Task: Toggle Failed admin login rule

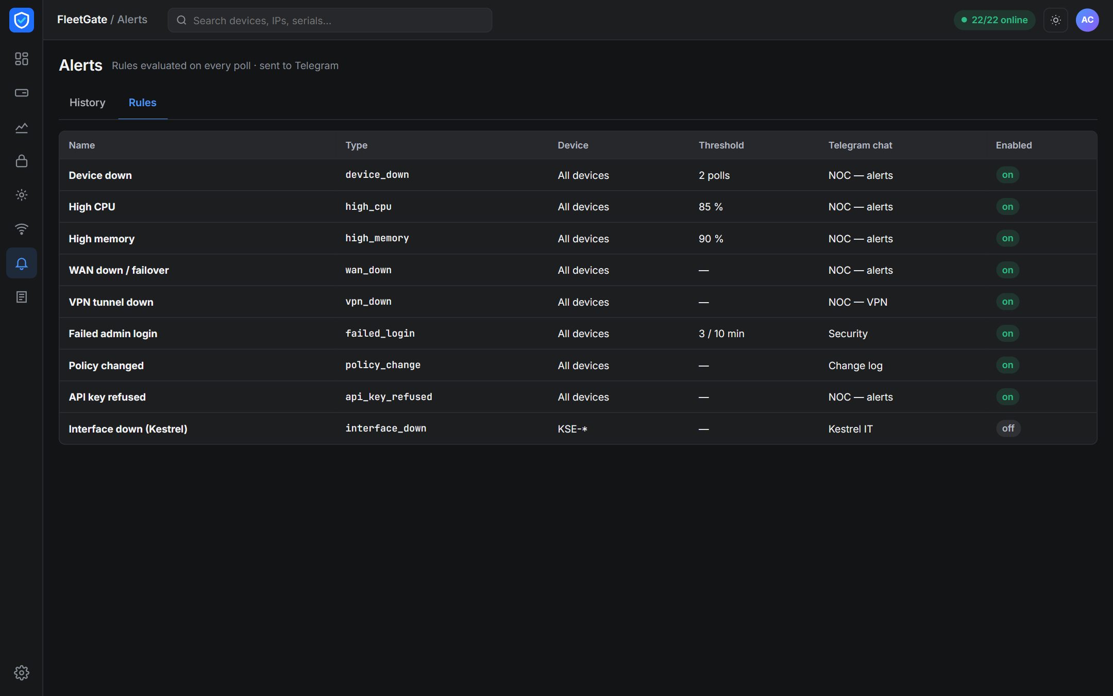Action: 1007,334
